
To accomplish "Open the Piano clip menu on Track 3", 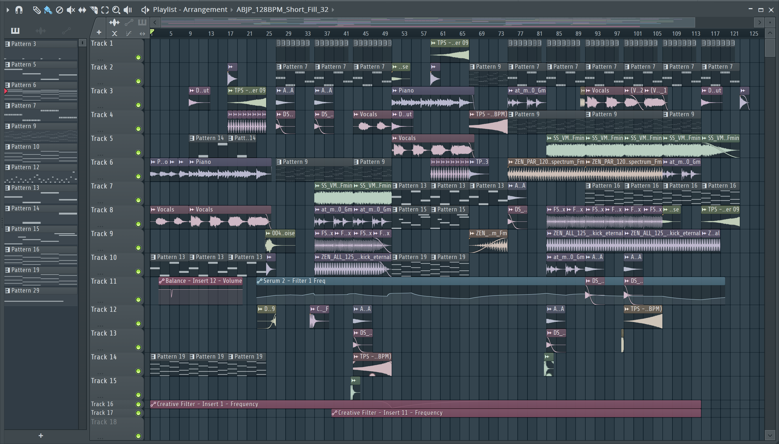I will tap(395, 91).
